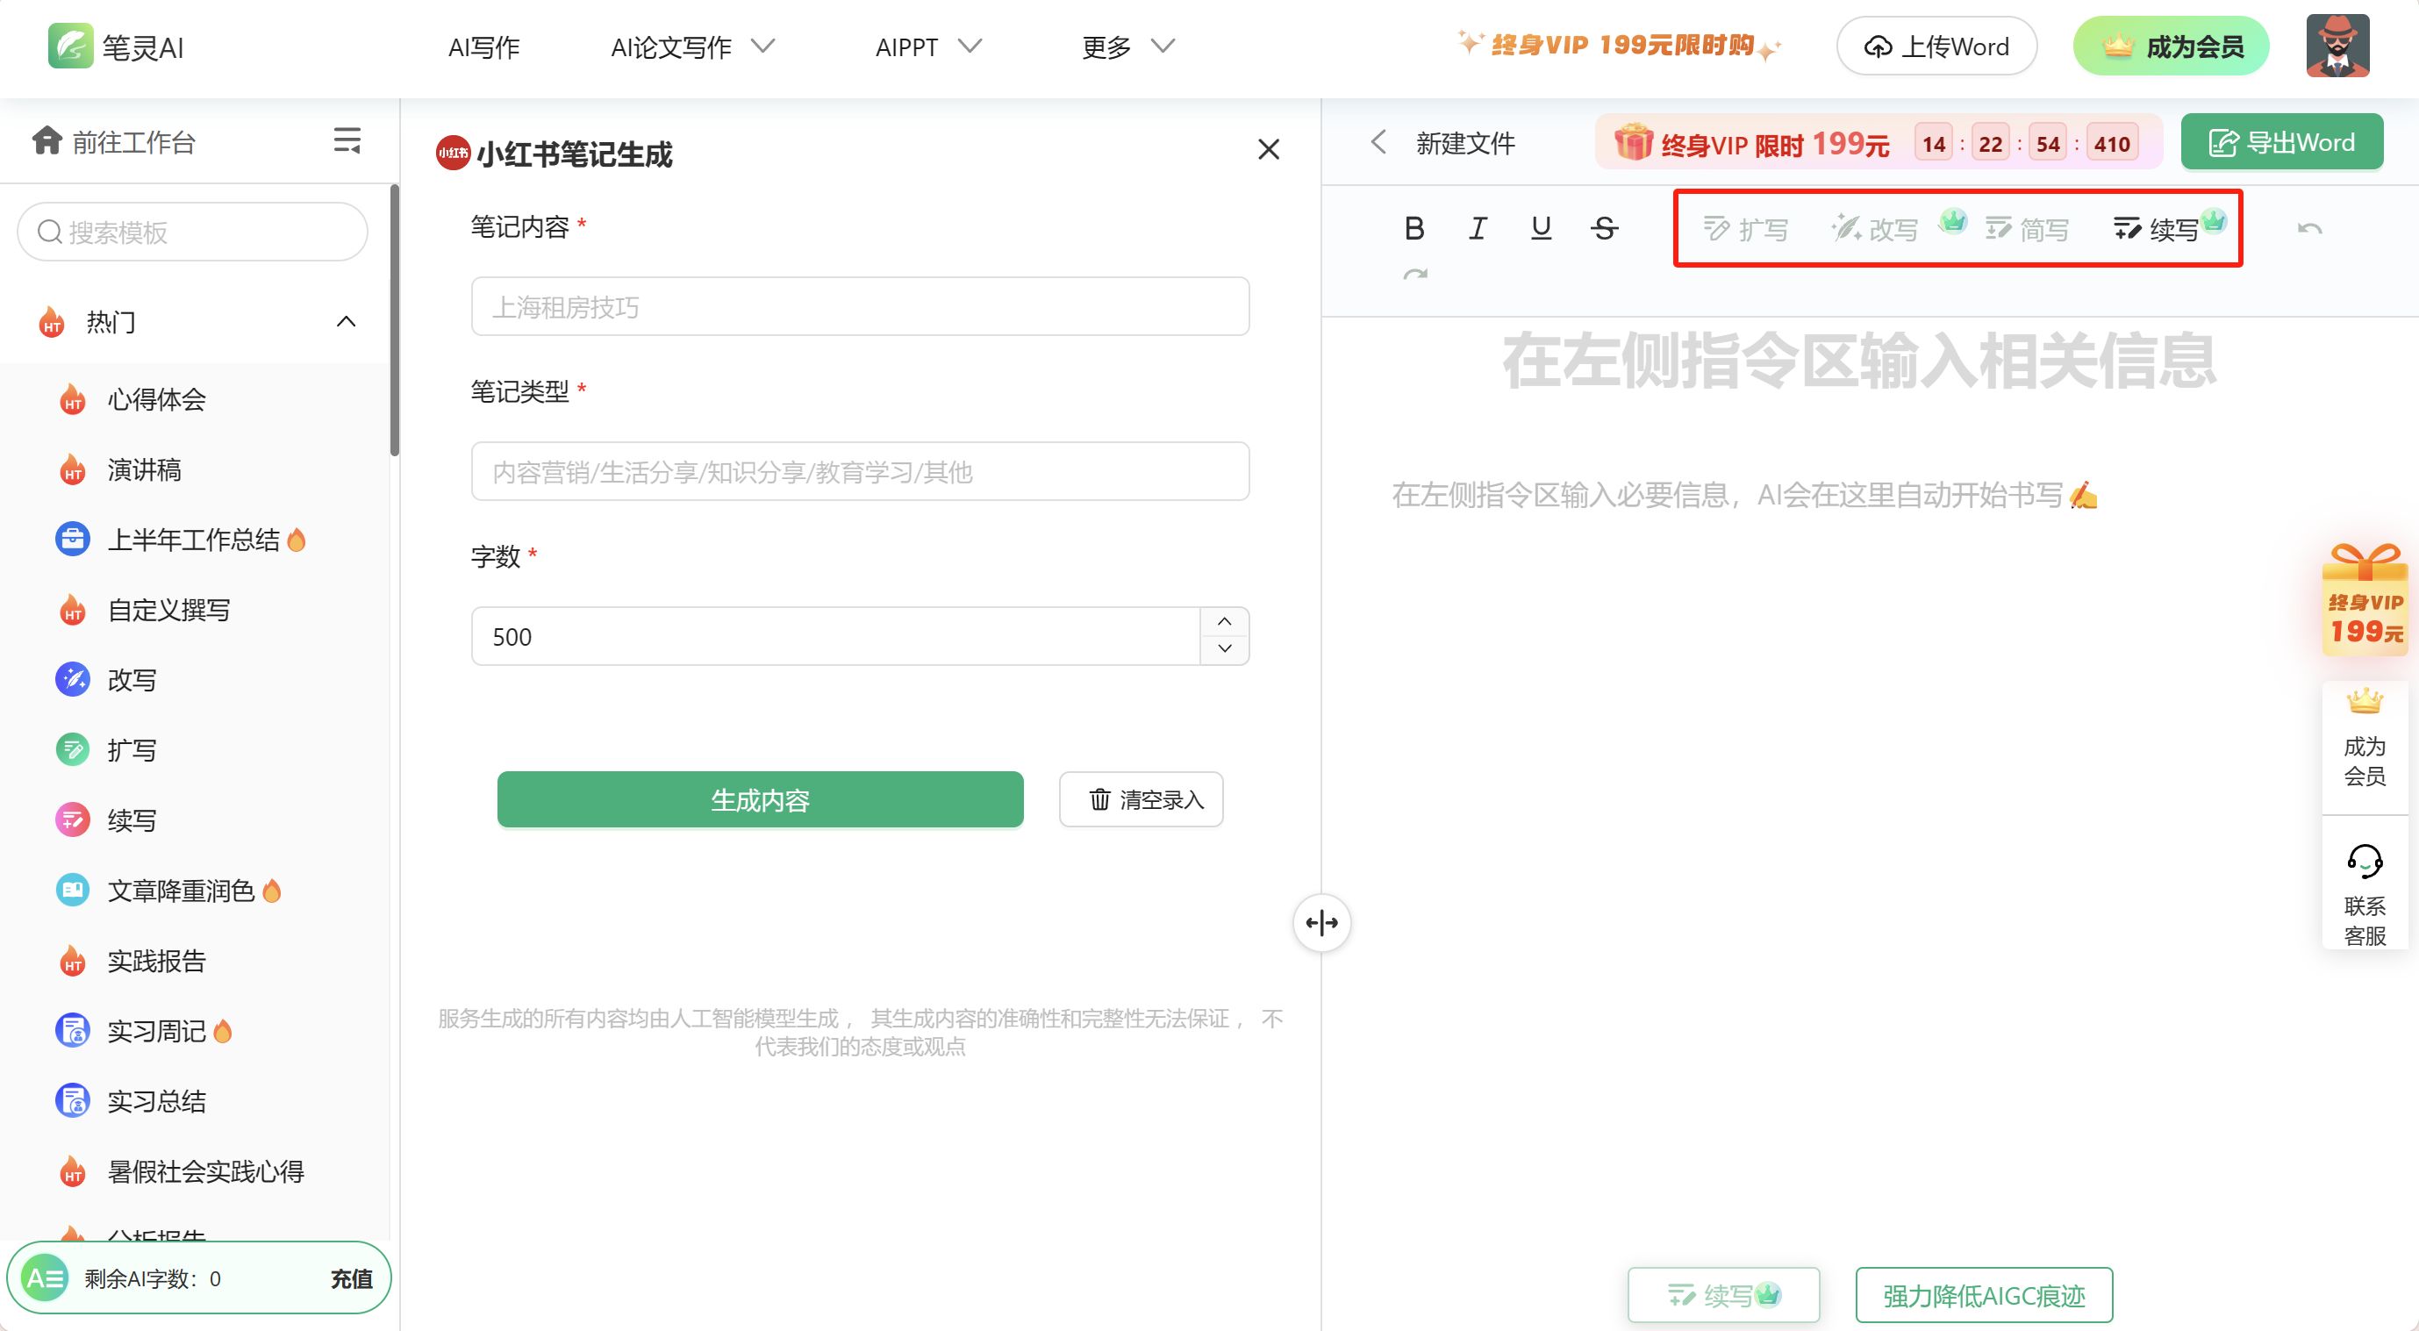Toggle italic text formatting
Image resolution: width=2419 pixels, height=1331 pixels.
pyautogui.click(x=1478, y=228)
